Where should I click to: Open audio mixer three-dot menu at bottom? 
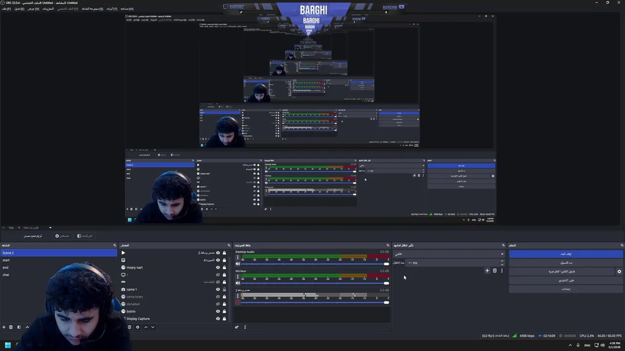coord(245,327)
